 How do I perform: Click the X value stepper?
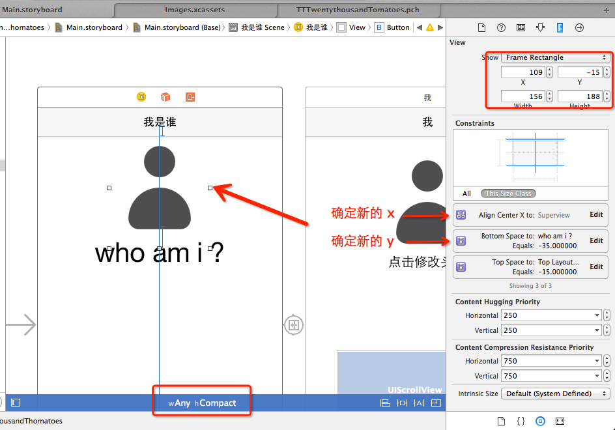click(549, 72)
